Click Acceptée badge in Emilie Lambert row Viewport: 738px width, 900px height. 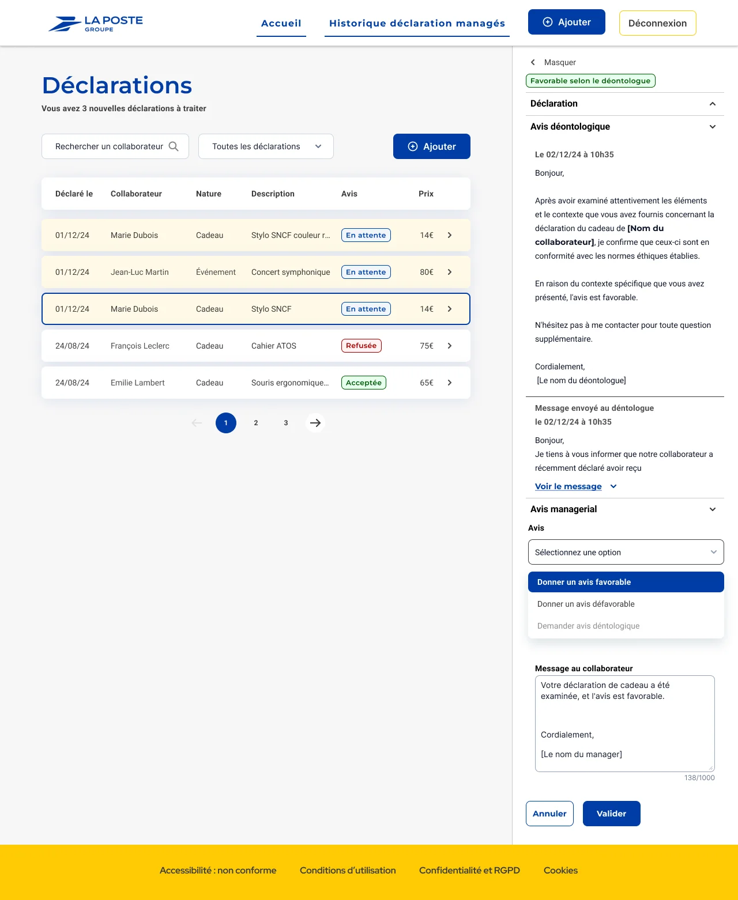click(364, 383)
